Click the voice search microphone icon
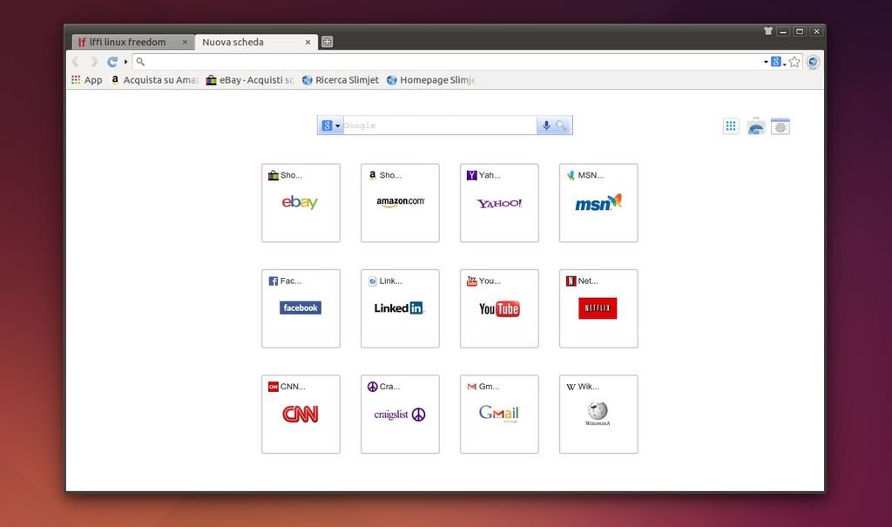 click(546, 125)
